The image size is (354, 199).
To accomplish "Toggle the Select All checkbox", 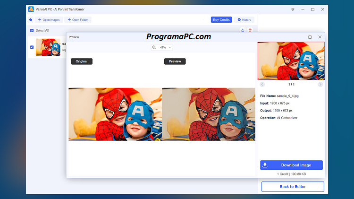I will [x=32, y=31].
